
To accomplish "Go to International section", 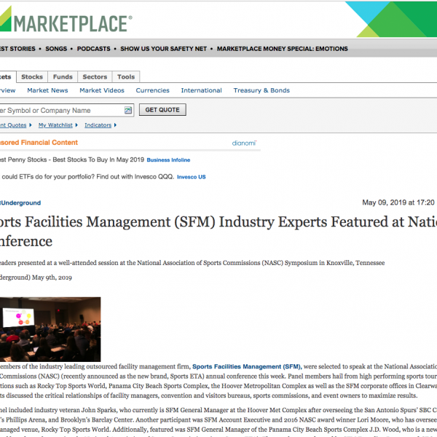I will tap(201, 90).
